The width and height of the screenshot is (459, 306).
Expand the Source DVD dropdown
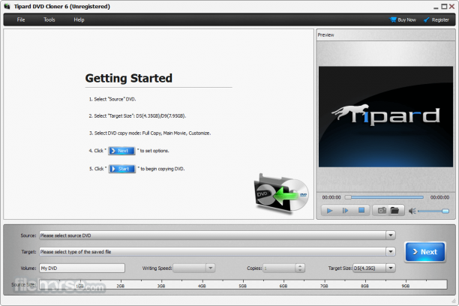point(391,235)
